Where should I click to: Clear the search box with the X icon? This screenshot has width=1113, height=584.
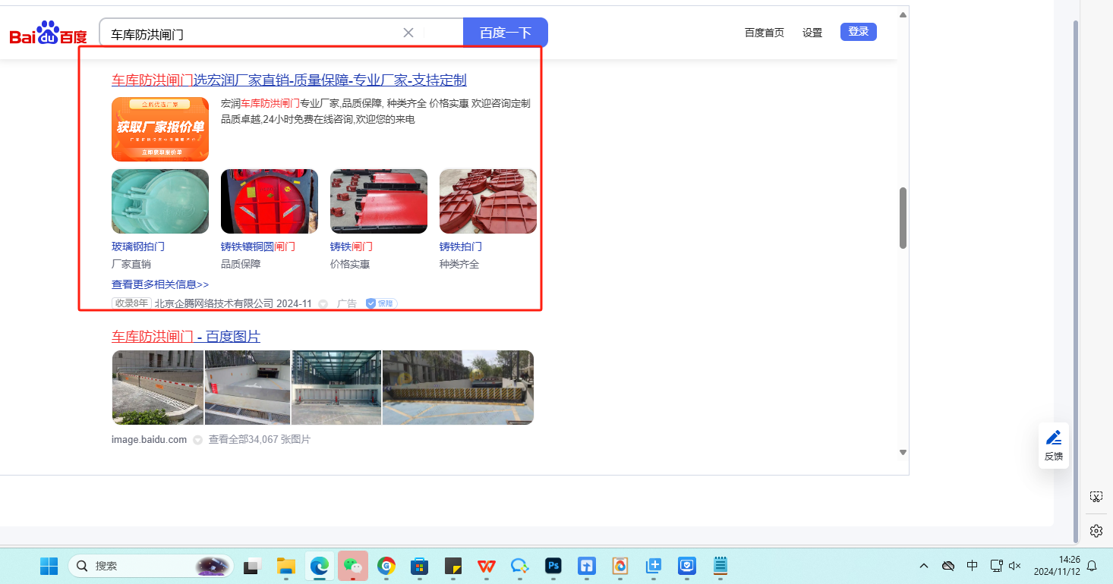click(408, 33)
